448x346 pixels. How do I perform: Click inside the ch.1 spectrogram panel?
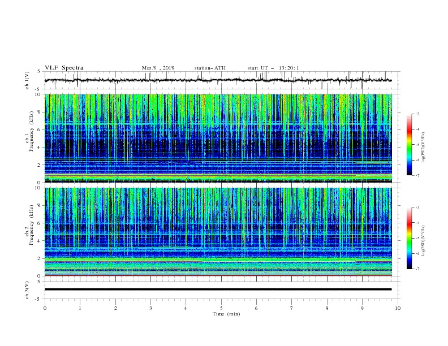[x=218, y=138]
